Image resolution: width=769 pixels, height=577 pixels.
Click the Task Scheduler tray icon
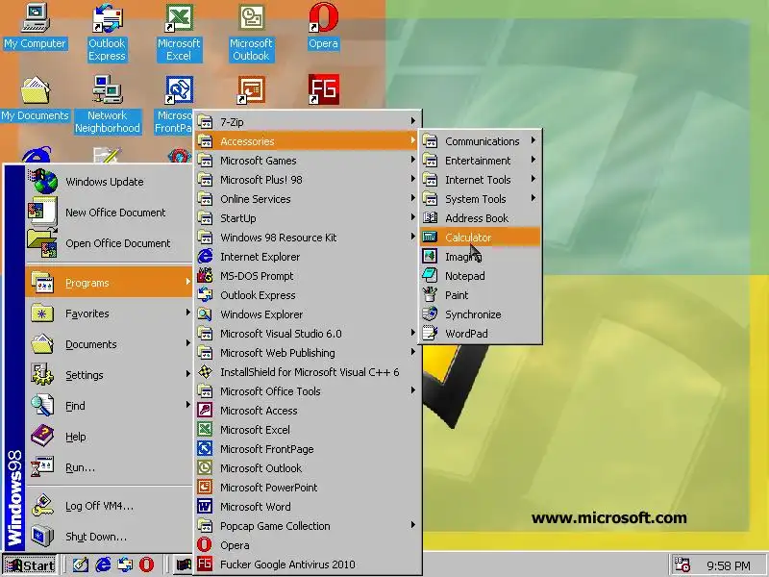click(x=682, y=564)
